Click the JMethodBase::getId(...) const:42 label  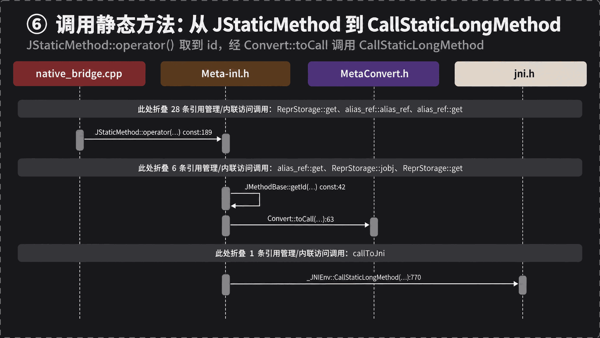[x=295, y=187]
